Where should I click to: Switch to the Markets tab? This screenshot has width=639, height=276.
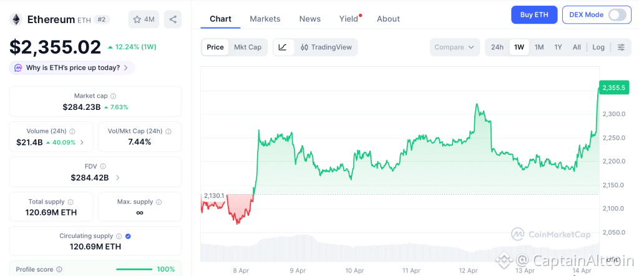click(265, 19)
